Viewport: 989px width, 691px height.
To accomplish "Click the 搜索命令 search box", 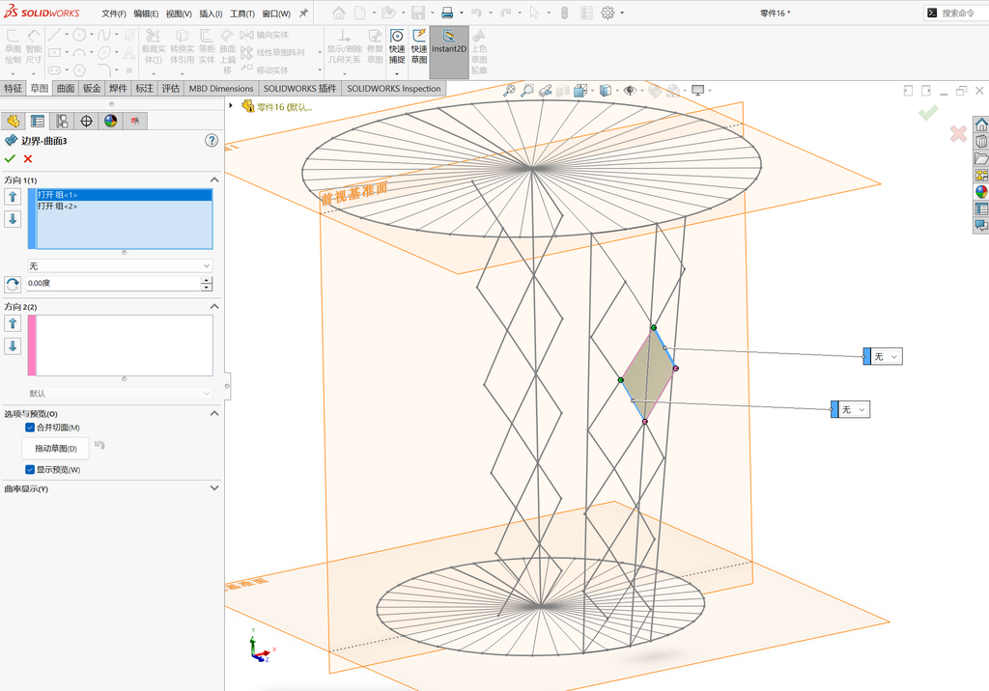I will pos(957,13).
